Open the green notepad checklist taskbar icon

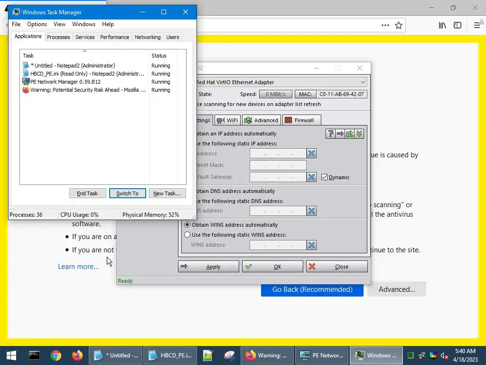click(x=208, y=355)
